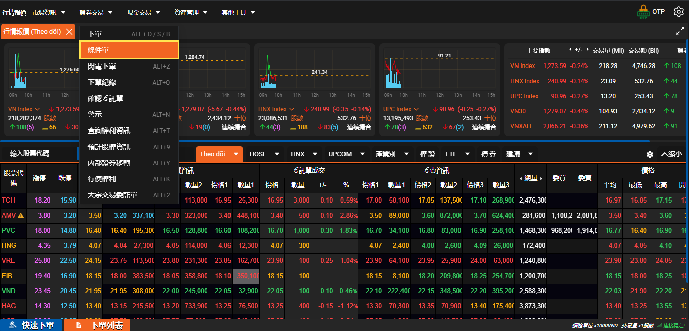Image resolution: width=689 pixels, height=331 pixels.
Task: Close the 行情報價 (Theo dõi) tab
Action: coord(69,32)
